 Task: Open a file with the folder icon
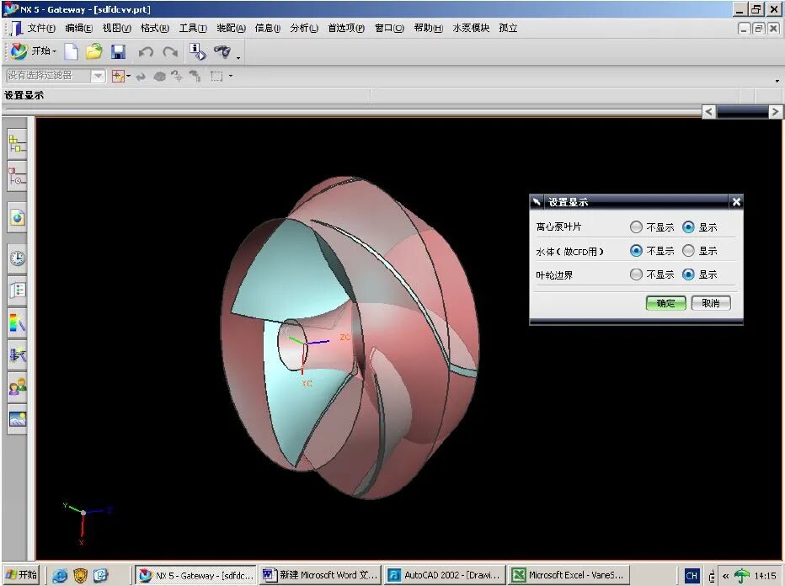click(x=93, y=51)
